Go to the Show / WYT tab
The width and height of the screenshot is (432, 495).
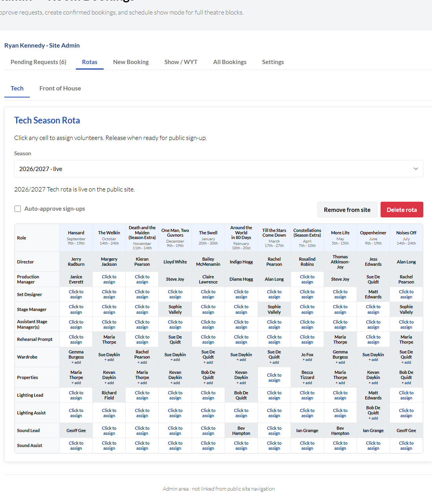pyautogui.click(x=181, y=62)
